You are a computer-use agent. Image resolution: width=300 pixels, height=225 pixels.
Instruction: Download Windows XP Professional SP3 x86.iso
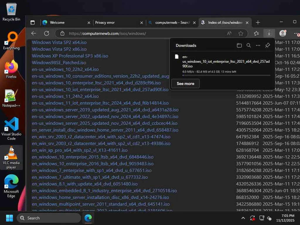click(70, 56)
